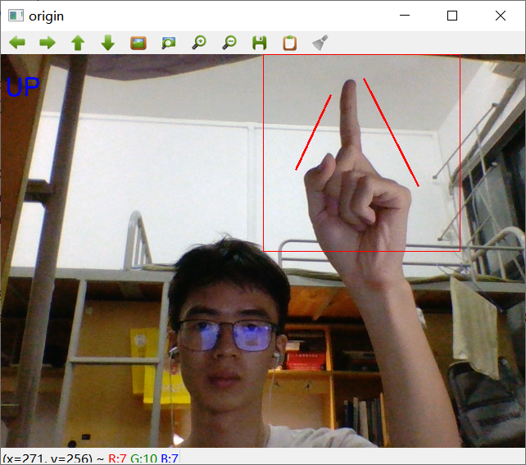The width and height of the screenshot is (526, 465).
Task: Zoom out with the minus magnifier
Action: pos(229,43)
